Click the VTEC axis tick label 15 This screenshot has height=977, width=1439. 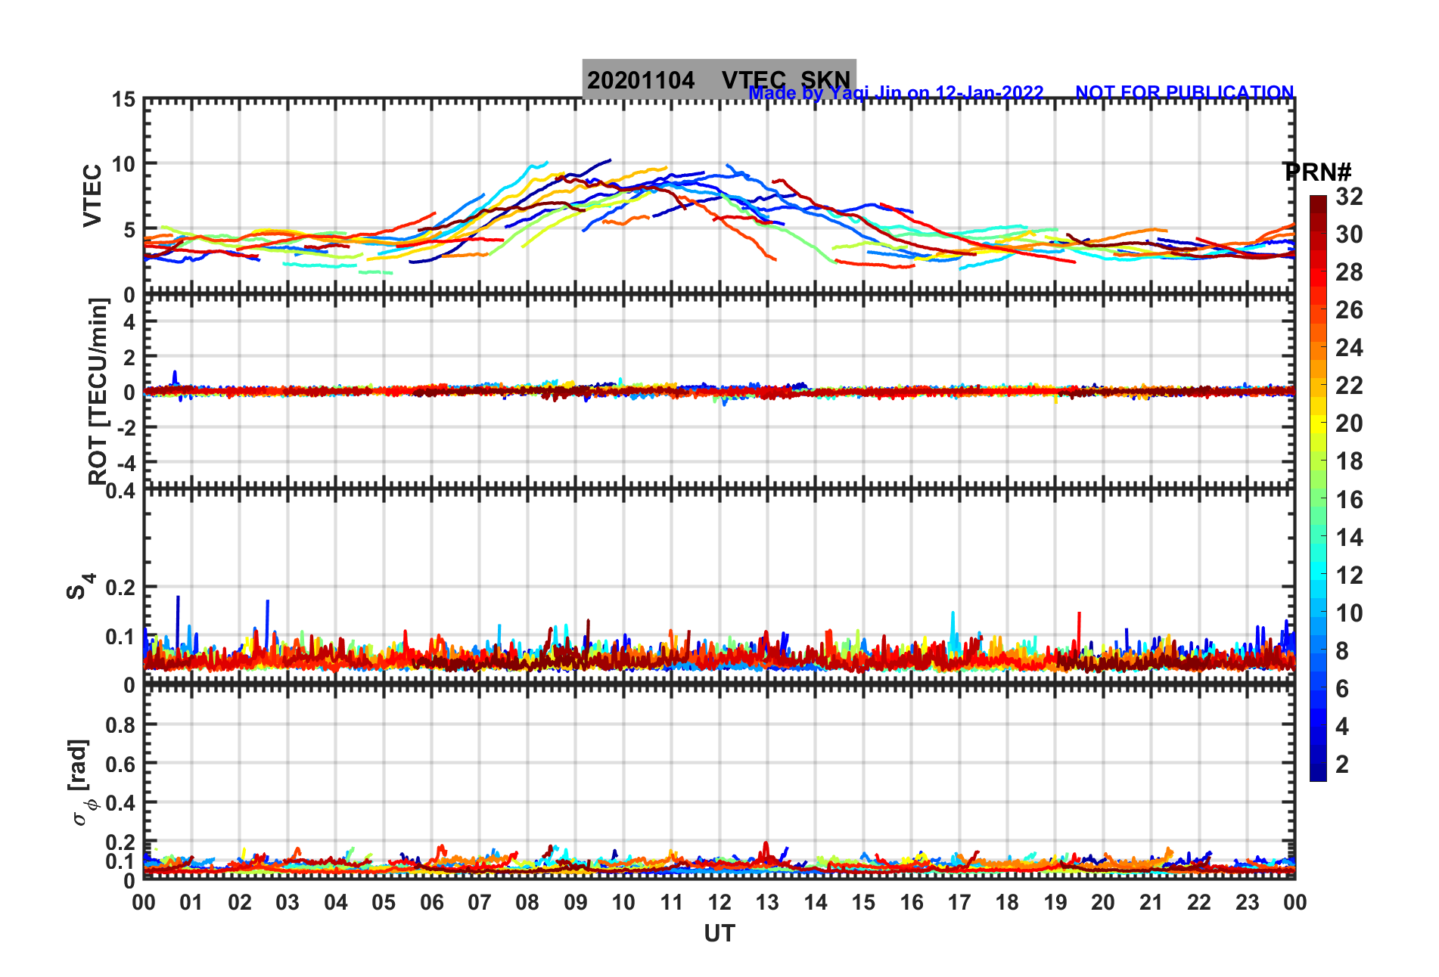pyautogui.click(x=123, y=100)
